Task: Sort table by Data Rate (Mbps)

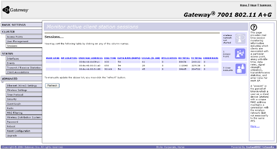Action: click(129, 58)
